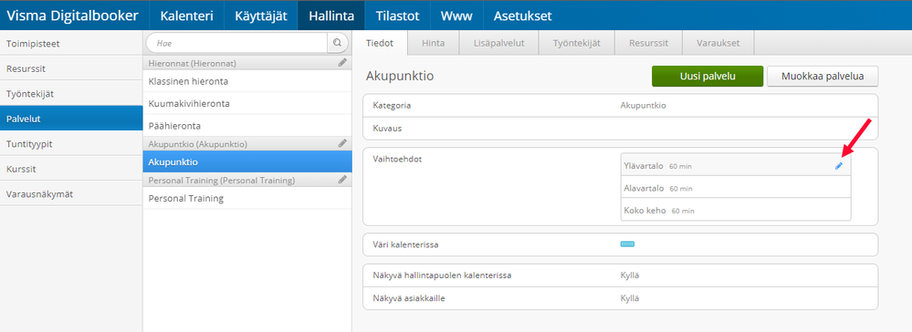The width and height of the screenshot is (912, 332).
Task: Click the calendar color swatch
Action: (627, 244)
